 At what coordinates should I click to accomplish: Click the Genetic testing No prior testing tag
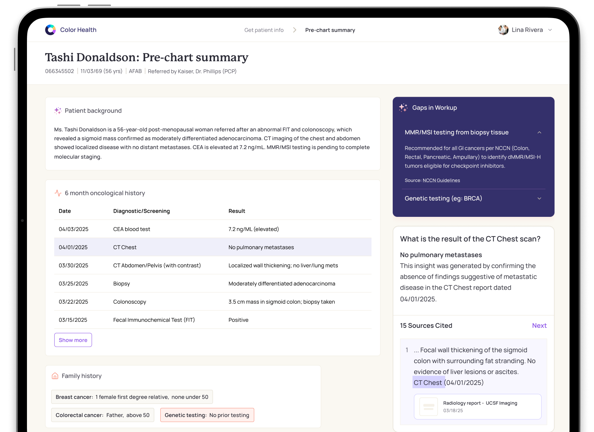click(x=207, y=415)
